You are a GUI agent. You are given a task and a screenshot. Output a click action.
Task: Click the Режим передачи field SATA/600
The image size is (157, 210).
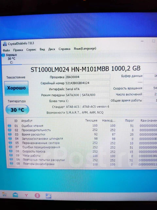coord(88,95)
